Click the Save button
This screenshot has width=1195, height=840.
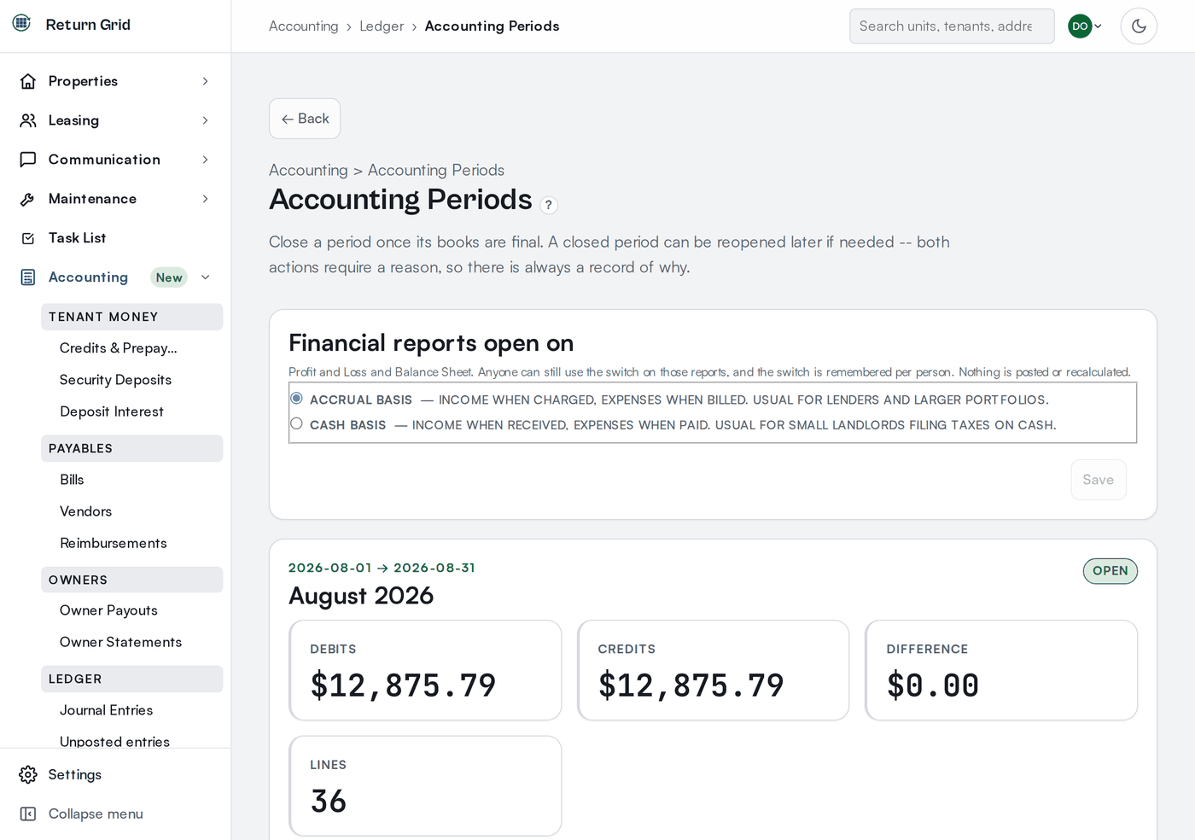tap(1098, 480)
